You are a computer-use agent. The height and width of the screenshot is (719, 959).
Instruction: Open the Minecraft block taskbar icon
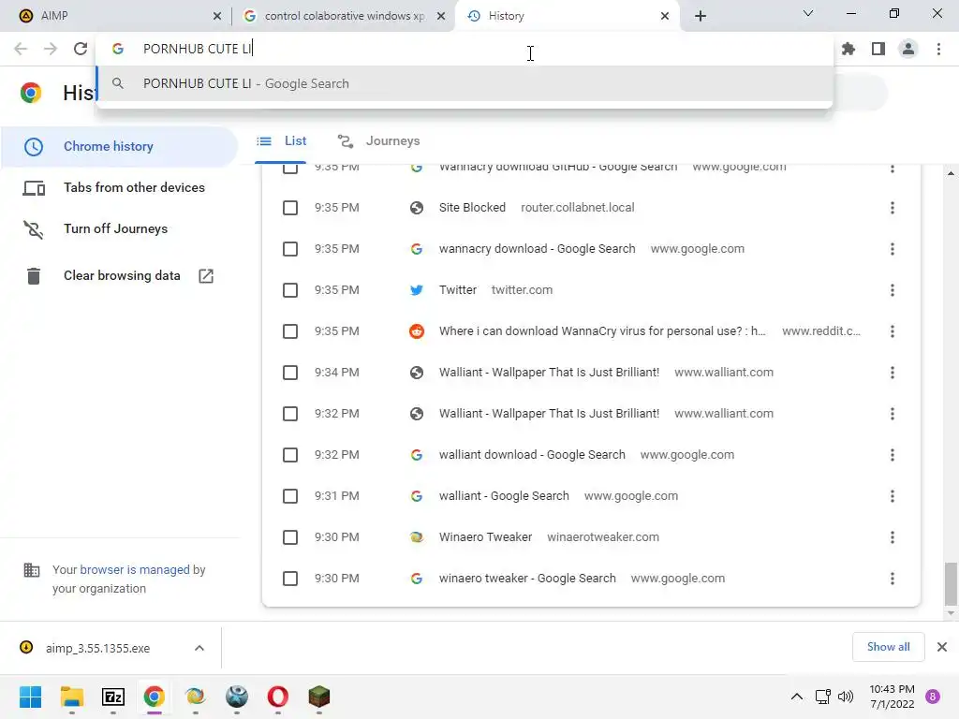pyautogui.click(x=318, y=697)
